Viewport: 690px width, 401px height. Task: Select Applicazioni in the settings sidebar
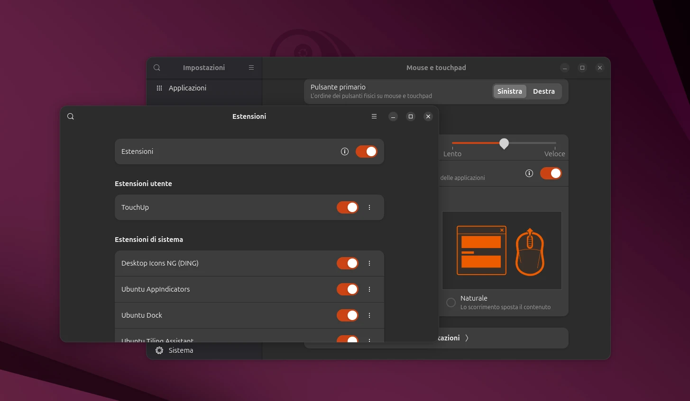pyautogui.click(x=188, y=88)
